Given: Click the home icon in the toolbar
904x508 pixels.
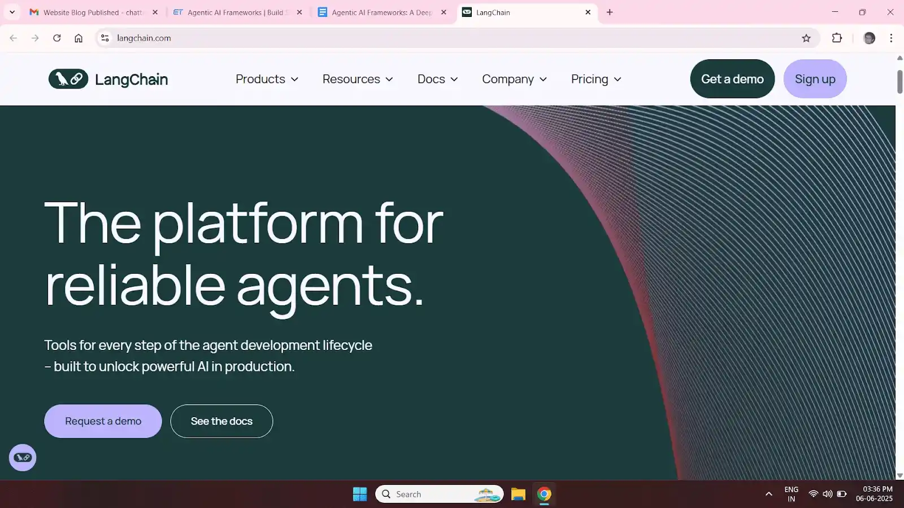Looking at the screenshot, I should point(79,38).
